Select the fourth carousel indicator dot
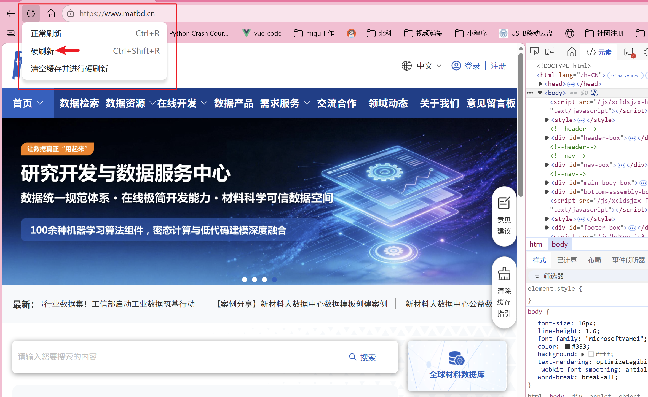Viewport: 648px width, 397px height. click(274, 280)
